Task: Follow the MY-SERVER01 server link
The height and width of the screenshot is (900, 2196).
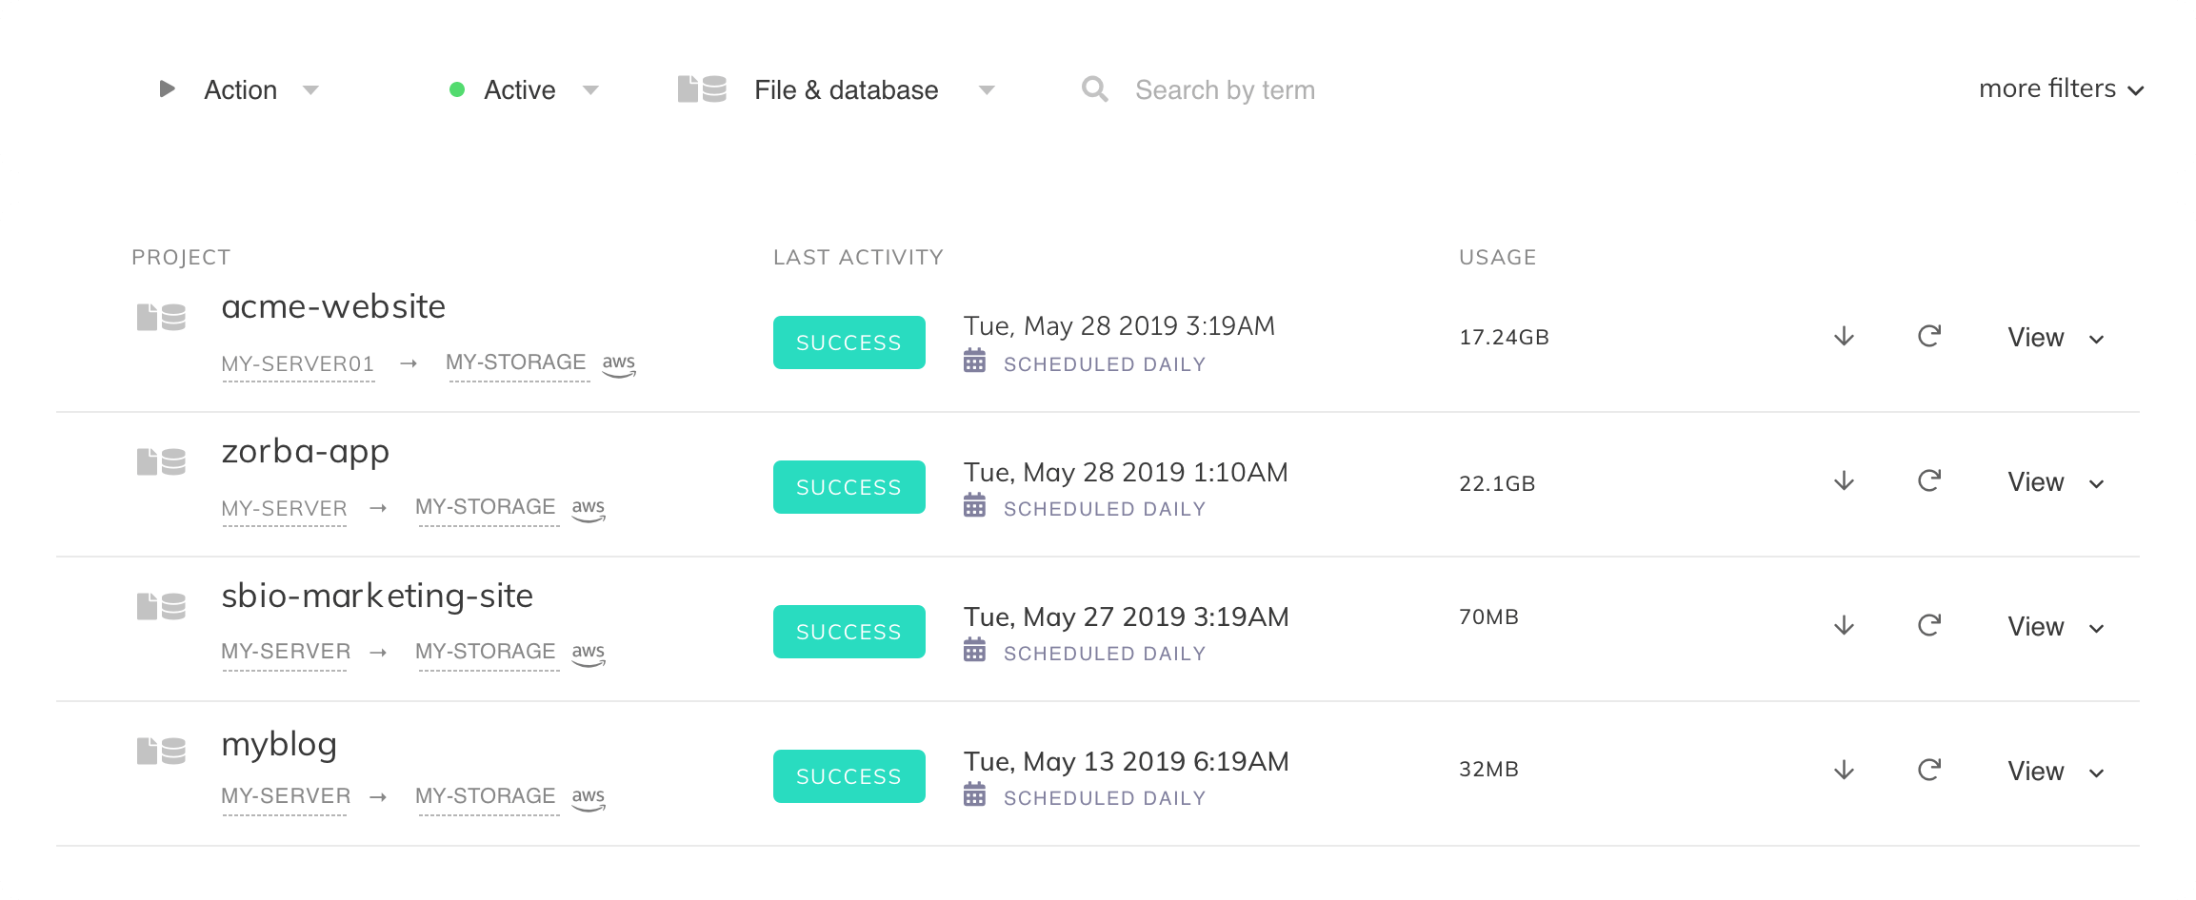Action: coord(298,364)
